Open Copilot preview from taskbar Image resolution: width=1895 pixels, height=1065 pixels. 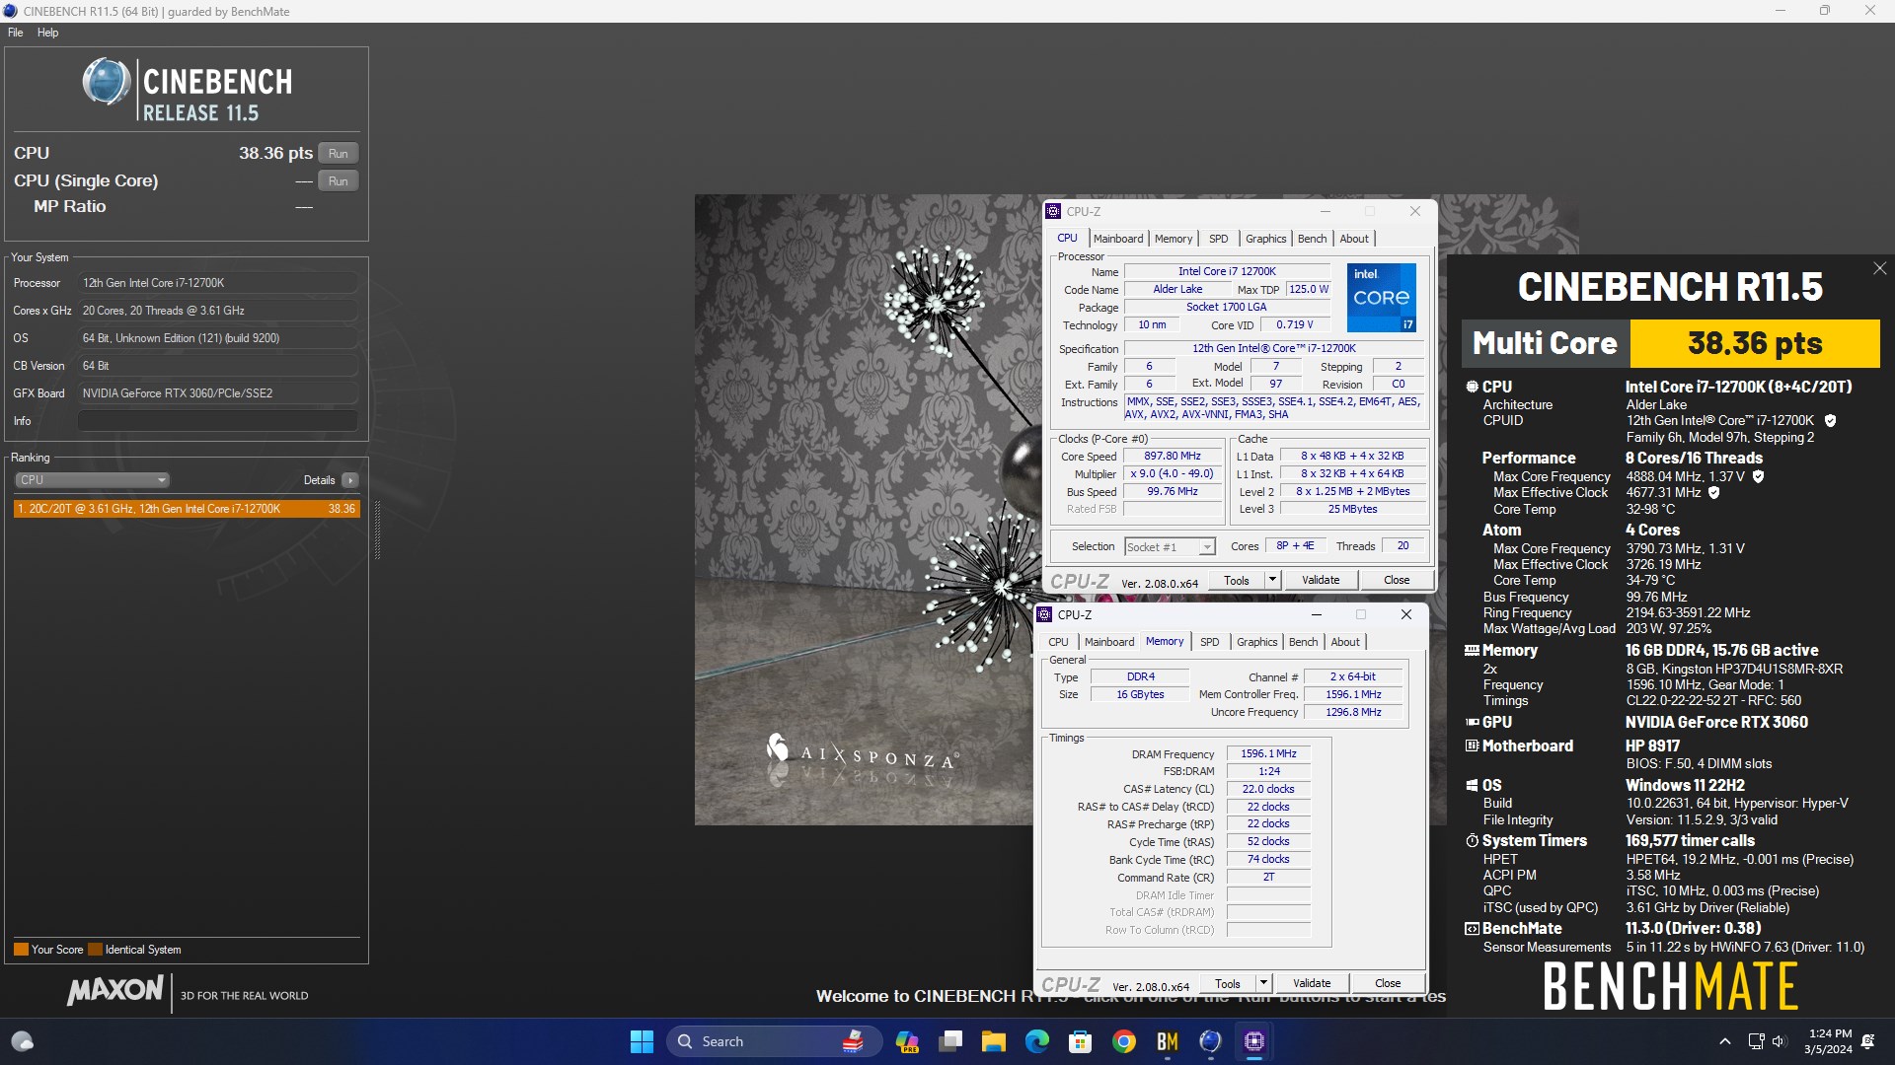point(907,1041)
